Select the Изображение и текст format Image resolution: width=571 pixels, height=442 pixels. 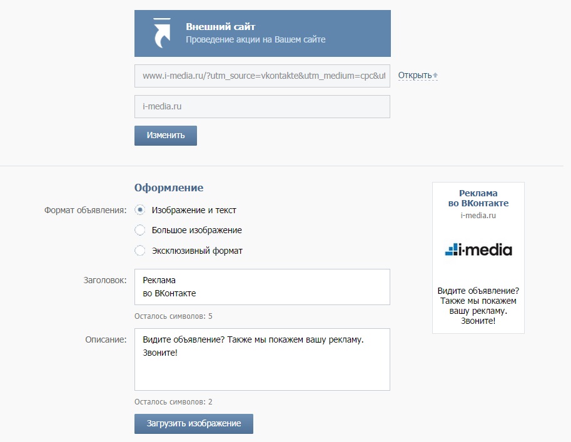[140, 210]
